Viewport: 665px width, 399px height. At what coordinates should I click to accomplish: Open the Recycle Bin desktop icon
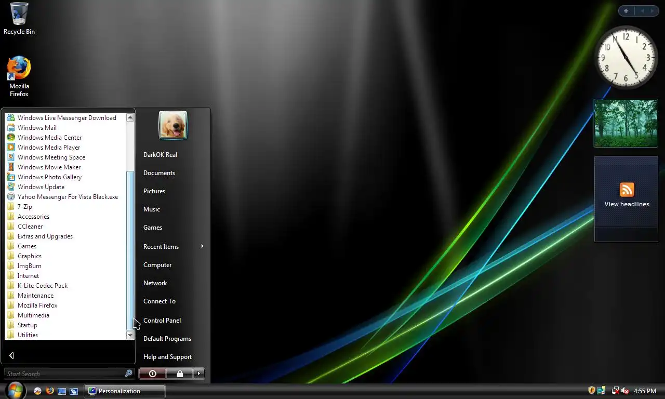point(19,18)
